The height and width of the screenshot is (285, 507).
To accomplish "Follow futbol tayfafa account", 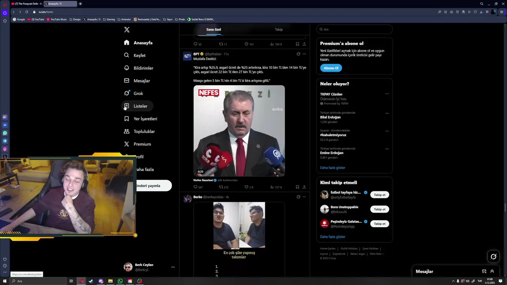I will coord(379,195).
